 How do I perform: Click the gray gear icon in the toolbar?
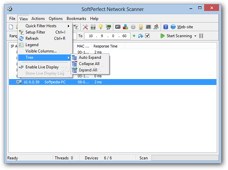133,27
